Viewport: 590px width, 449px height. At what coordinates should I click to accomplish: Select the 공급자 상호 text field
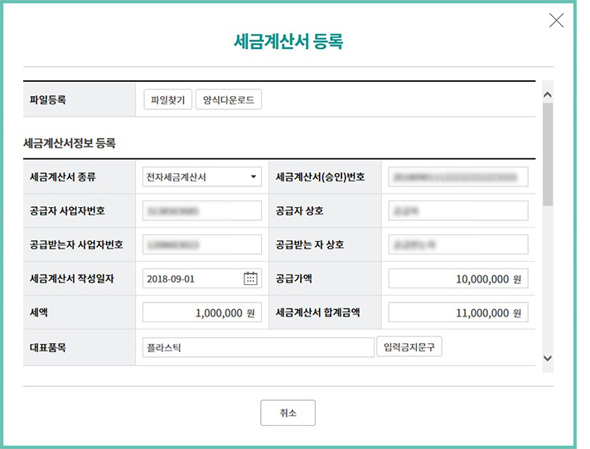pyautogui.click(x=457, y=210)
